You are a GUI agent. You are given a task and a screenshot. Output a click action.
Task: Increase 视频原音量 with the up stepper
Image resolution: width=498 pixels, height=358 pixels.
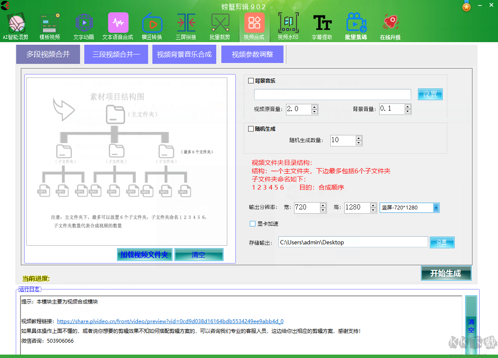pyautogui.click(x=315, y=107)
